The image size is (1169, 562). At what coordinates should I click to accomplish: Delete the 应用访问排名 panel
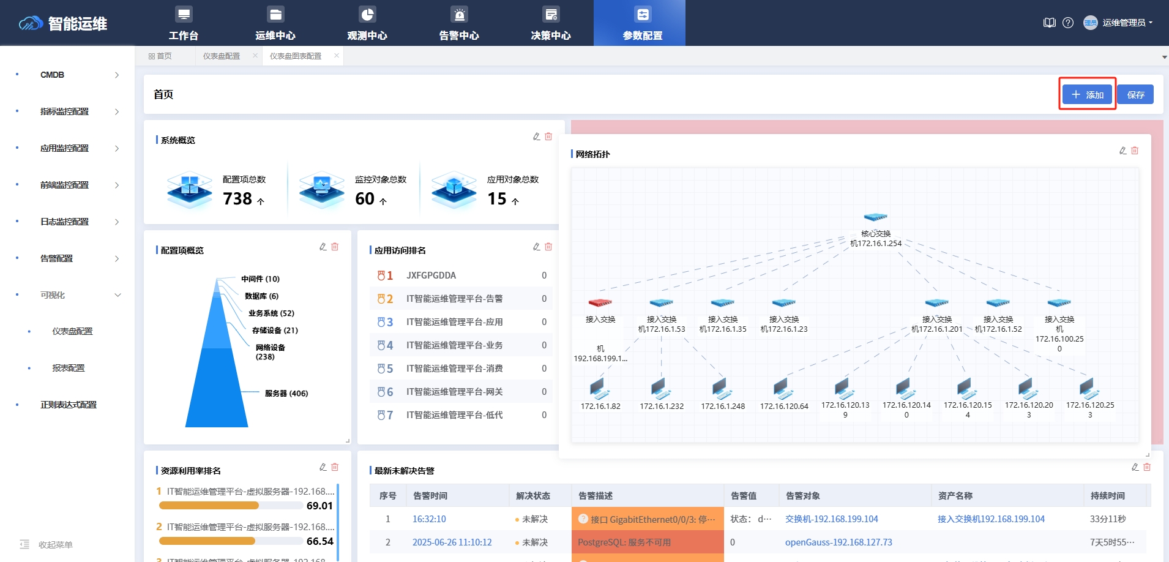548,247
